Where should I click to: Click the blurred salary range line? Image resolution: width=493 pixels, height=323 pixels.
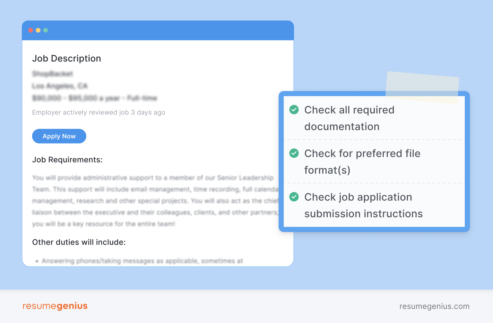click(x=95, y=98)
